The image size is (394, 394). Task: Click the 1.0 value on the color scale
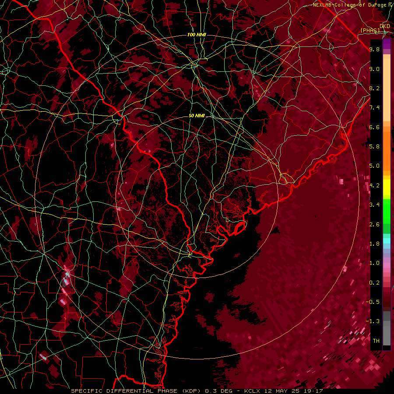pos(374,263)
